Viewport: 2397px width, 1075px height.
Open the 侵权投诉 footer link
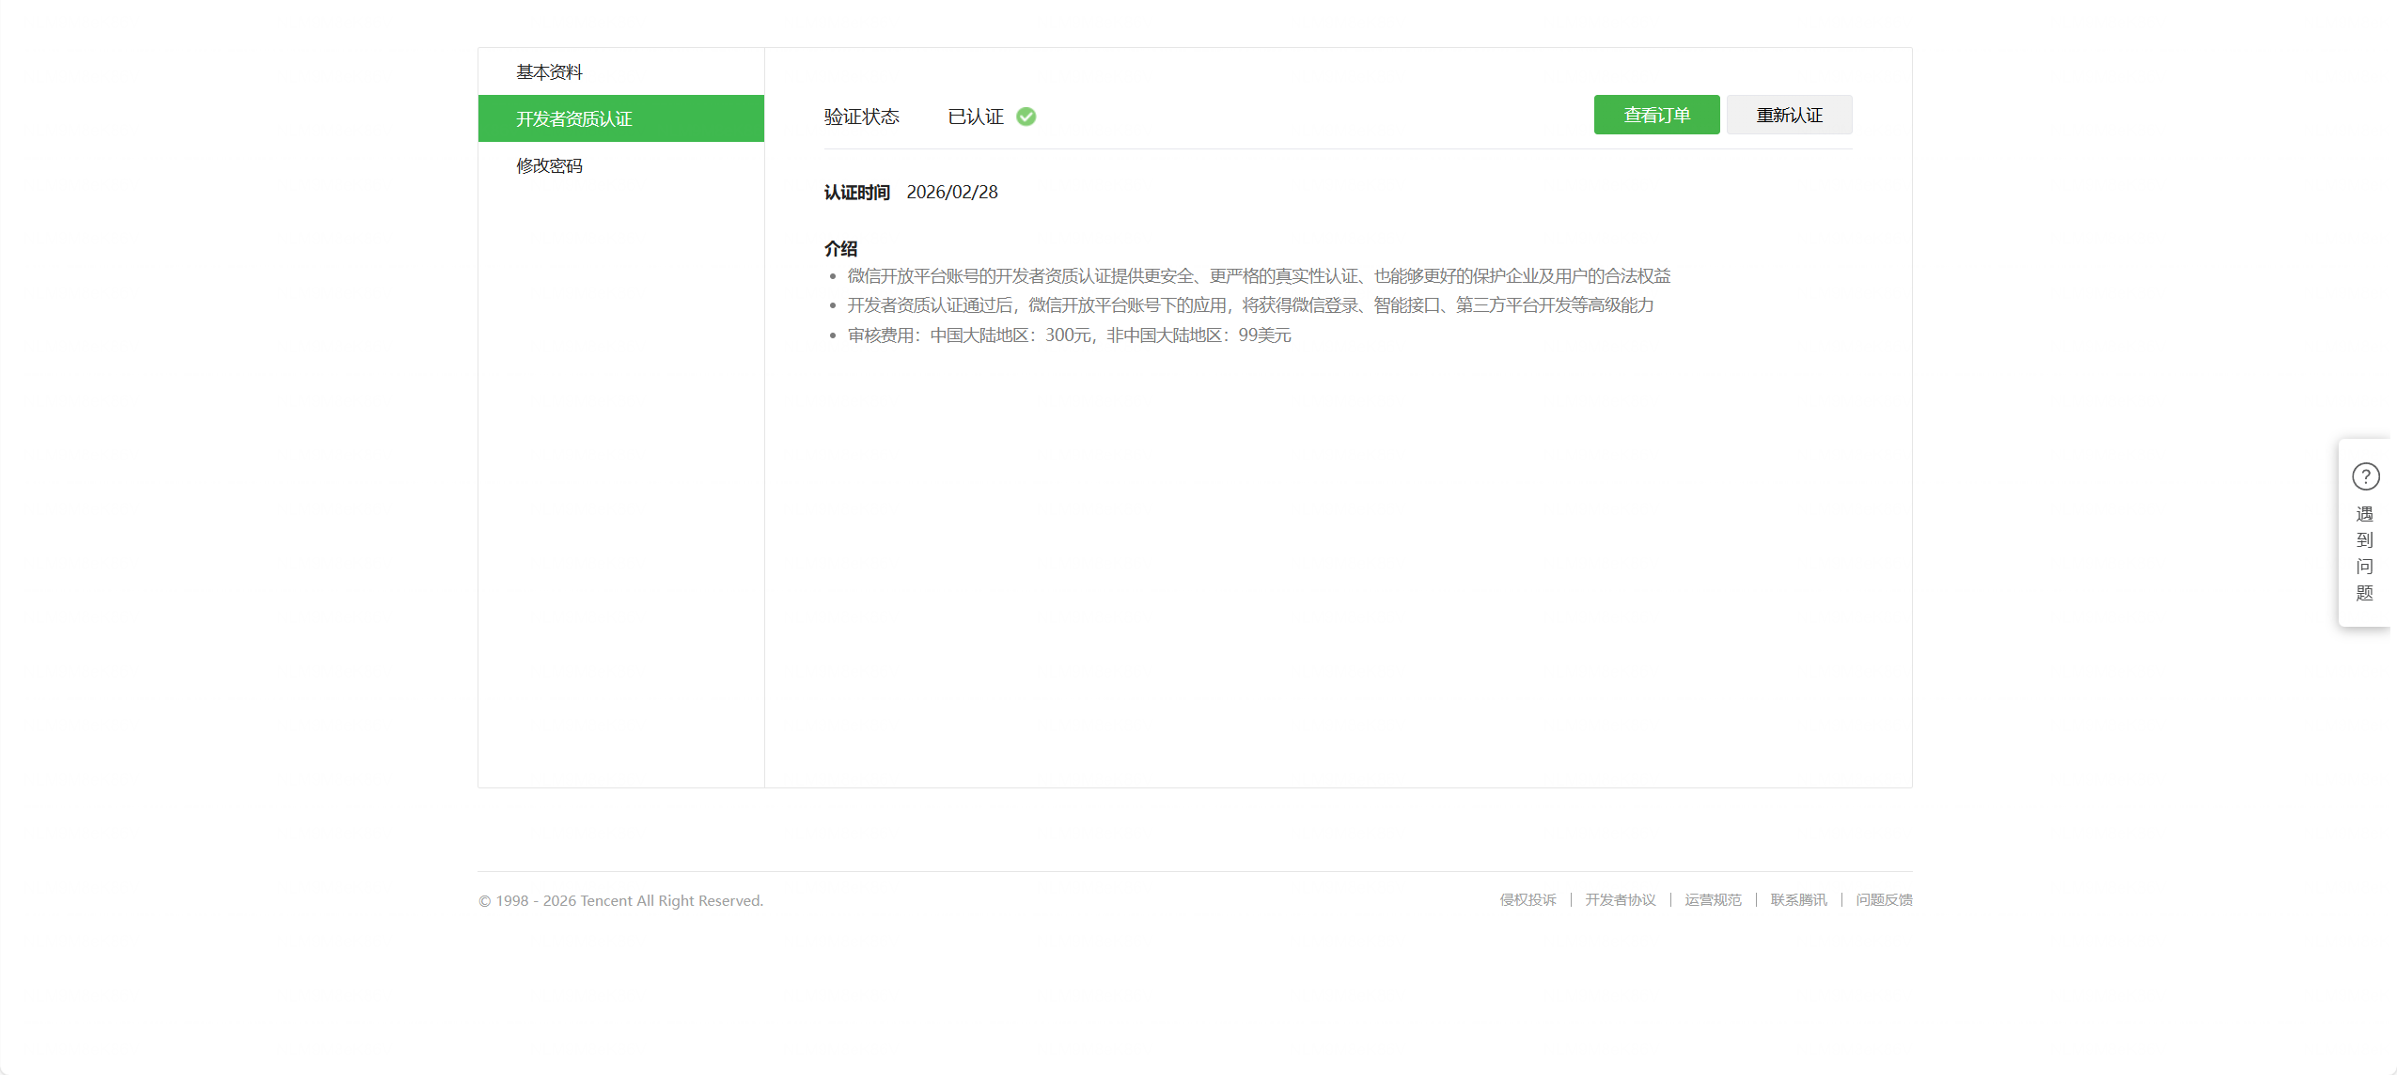(x=1527, y=900)
